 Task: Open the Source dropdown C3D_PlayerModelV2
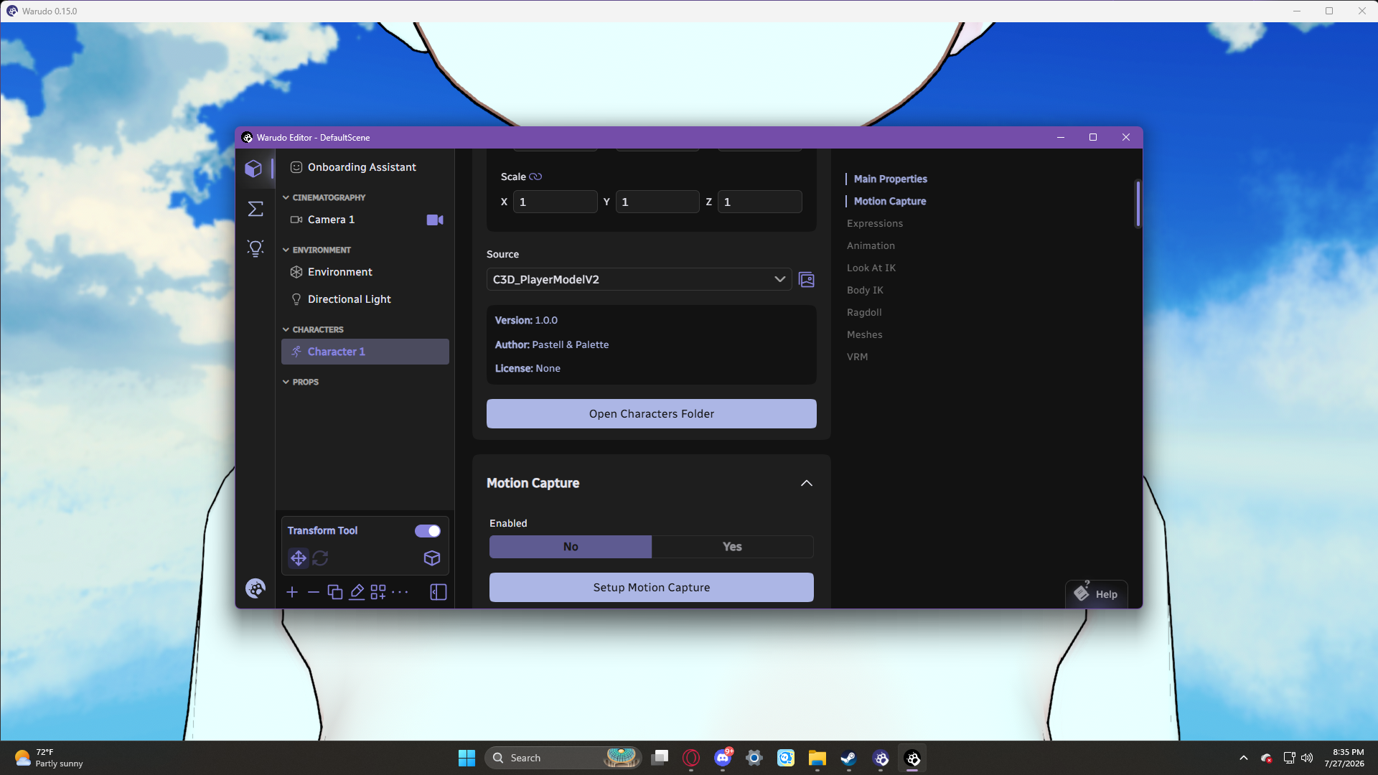click(x=639, y=280)
